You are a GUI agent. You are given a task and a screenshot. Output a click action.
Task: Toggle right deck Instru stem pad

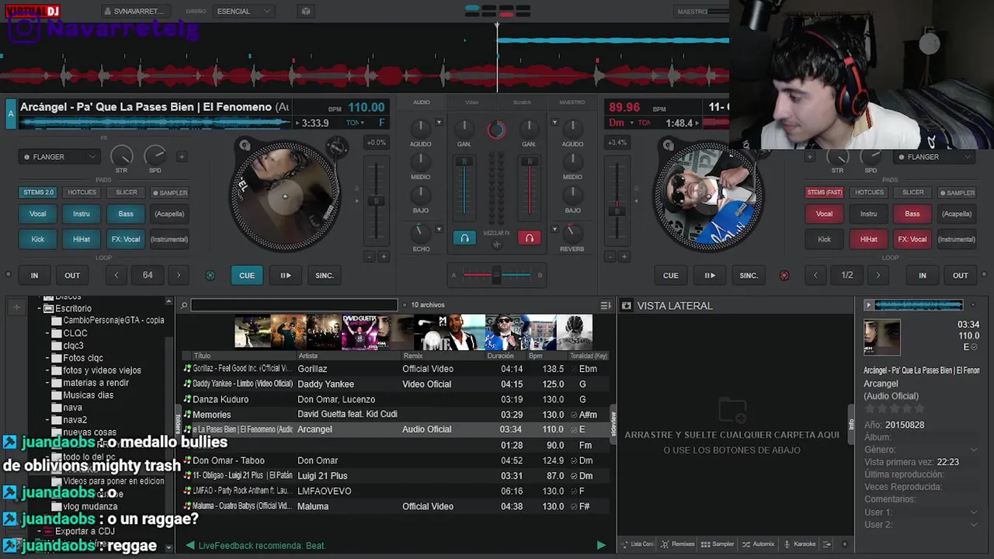868,214
